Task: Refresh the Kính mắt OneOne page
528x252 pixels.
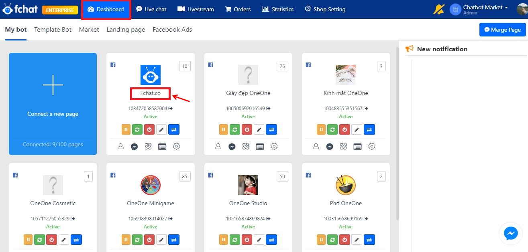Action: [x=333, y=129]
